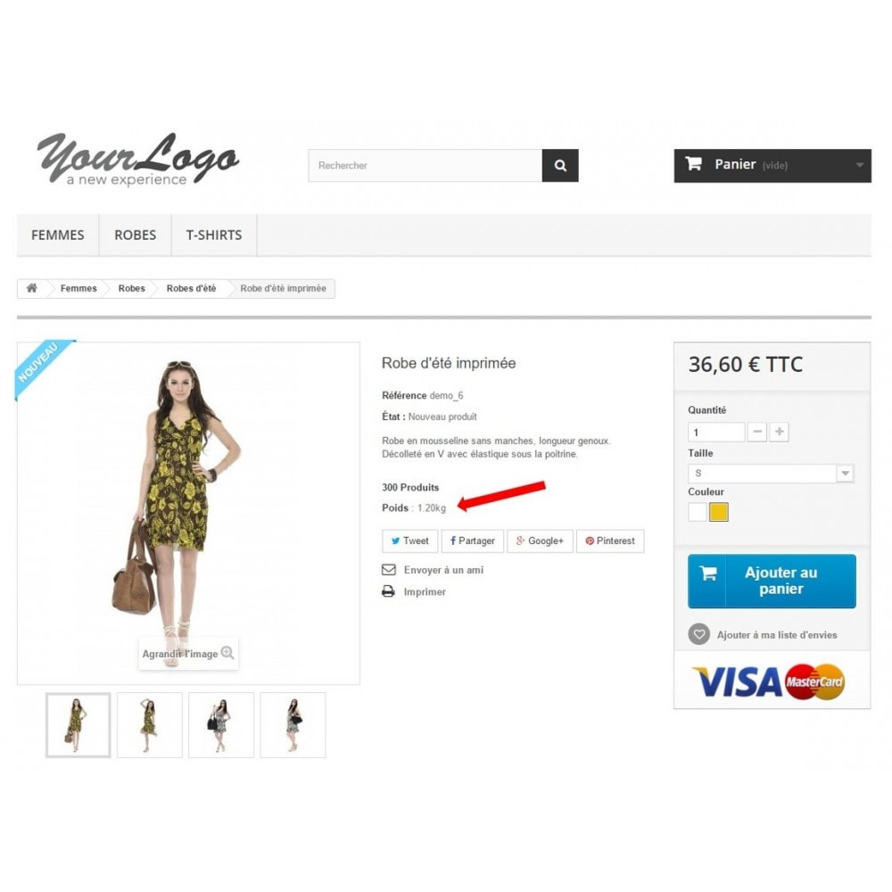892x892 pixels.
Task: Click in the Rechercher search field
Action: [x=425, y=166]
